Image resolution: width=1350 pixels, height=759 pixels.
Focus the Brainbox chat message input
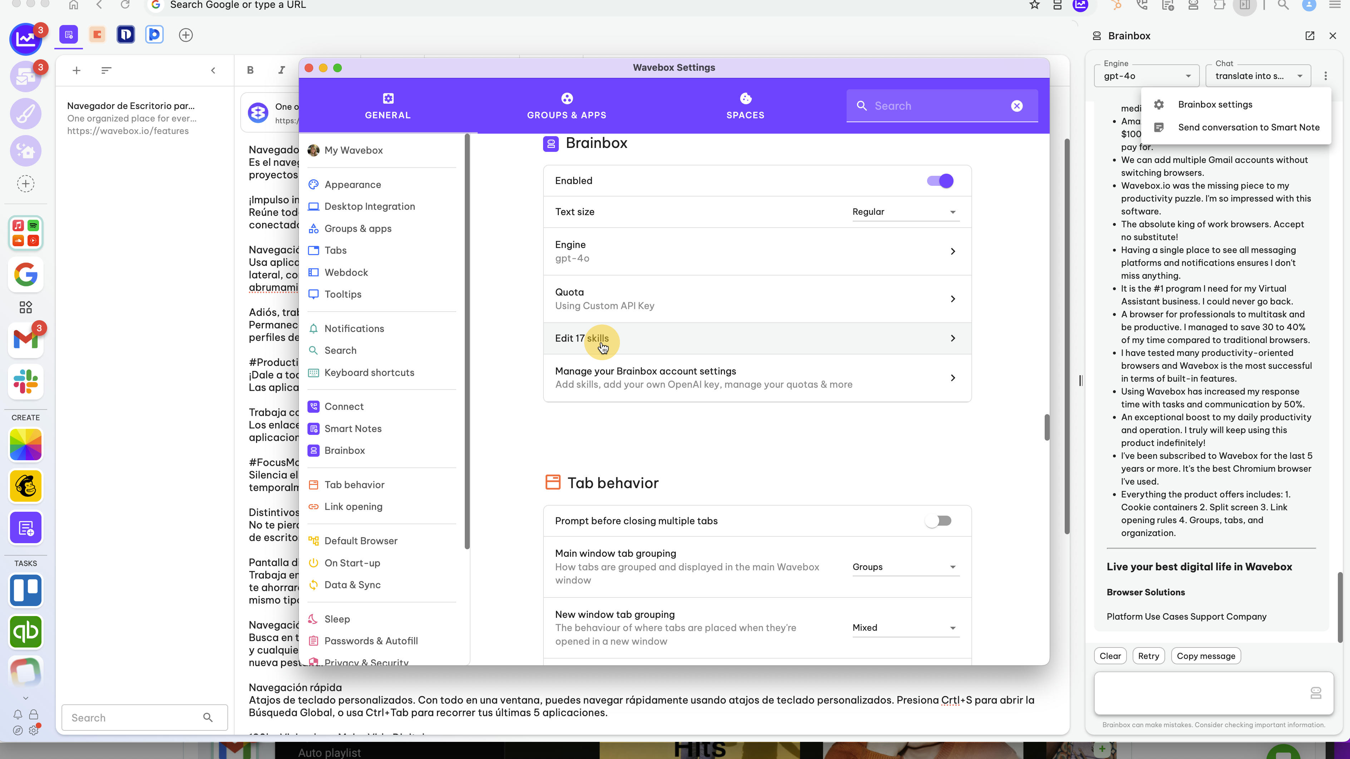(1213, 693)
